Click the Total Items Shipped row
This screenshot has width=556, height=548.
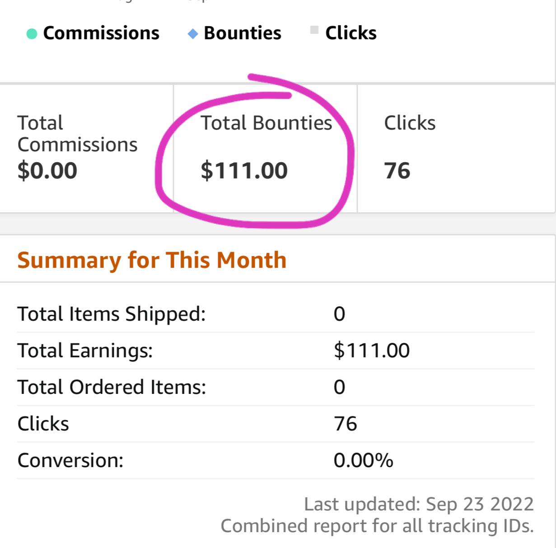click(276, 314)
